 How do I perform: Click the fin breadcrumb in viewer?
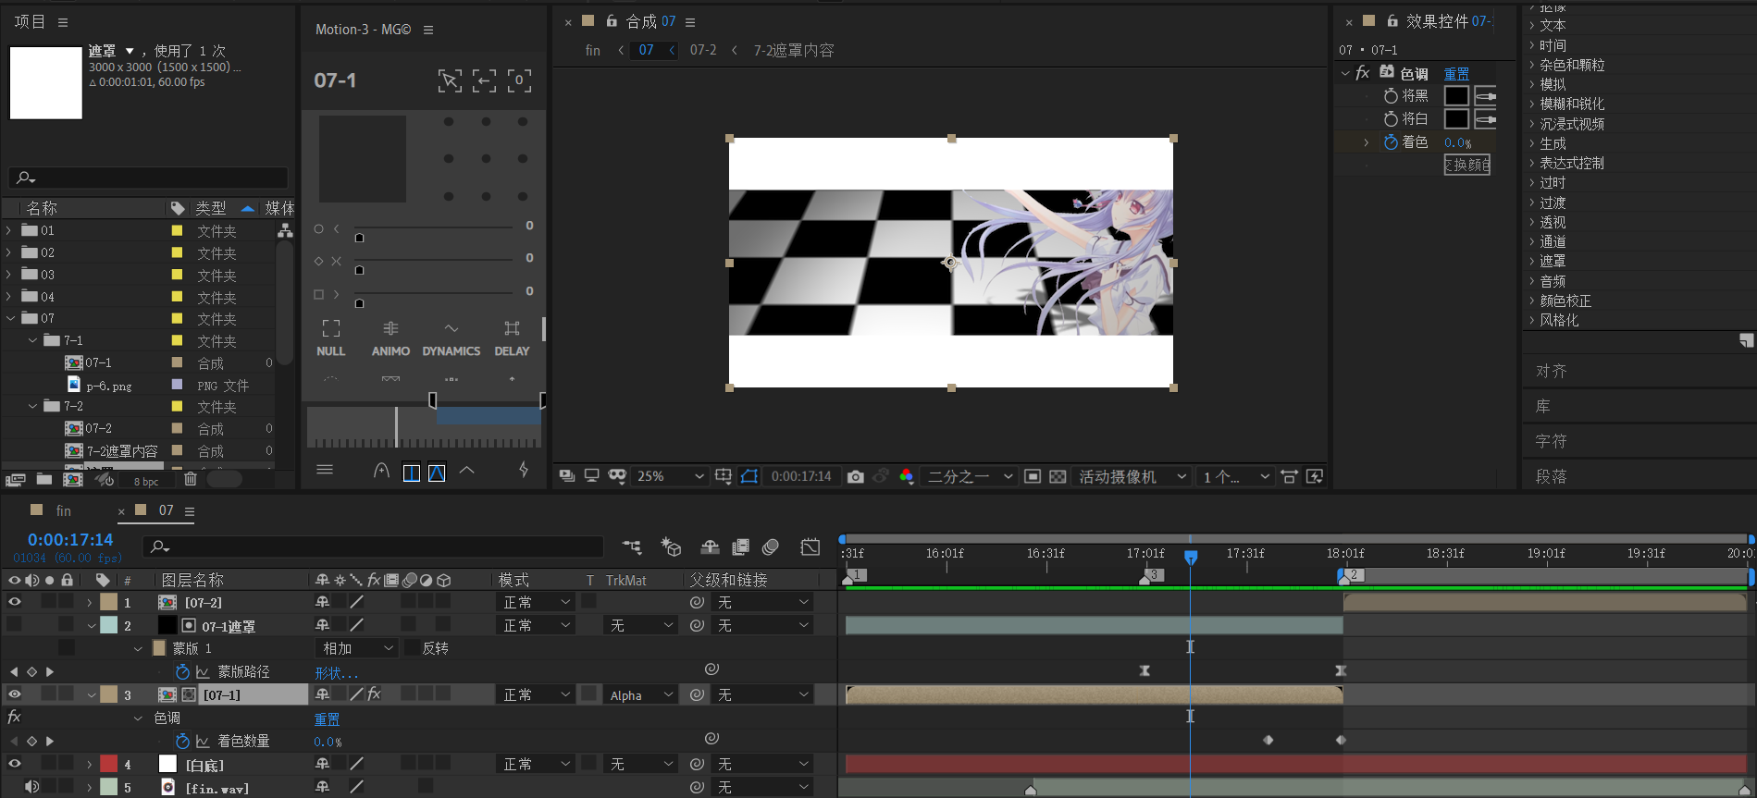[x=593, y=50]
